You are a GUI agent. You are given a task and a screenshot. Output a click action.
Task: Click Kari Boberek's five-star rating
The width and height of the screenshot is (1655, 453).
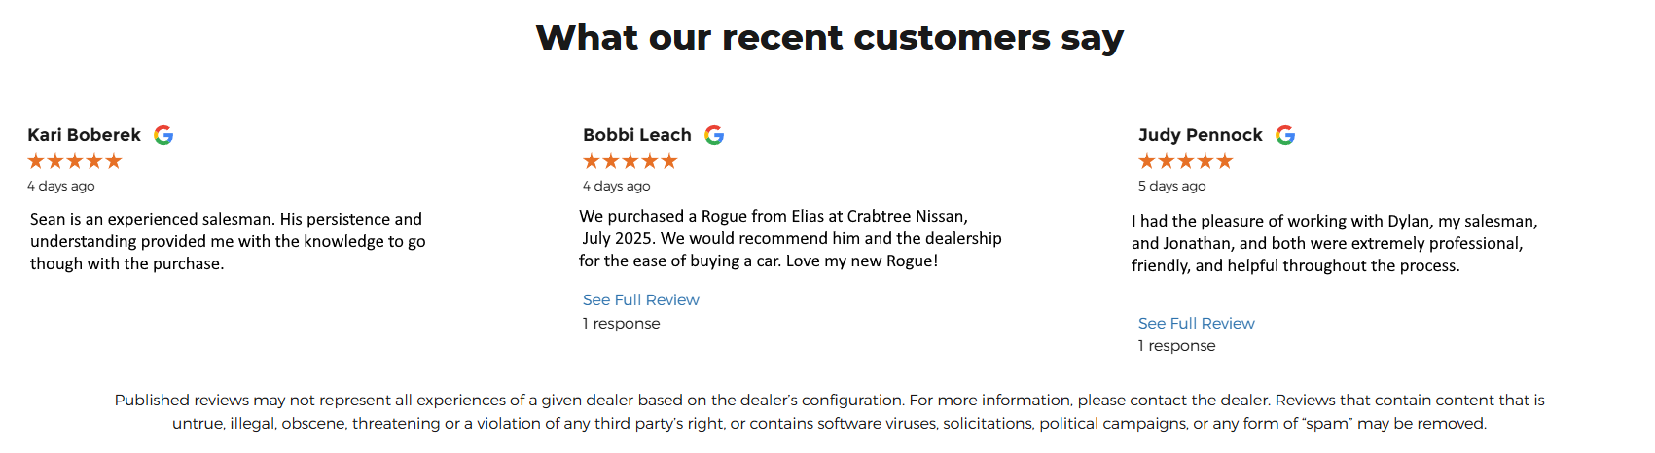(75, 161)
